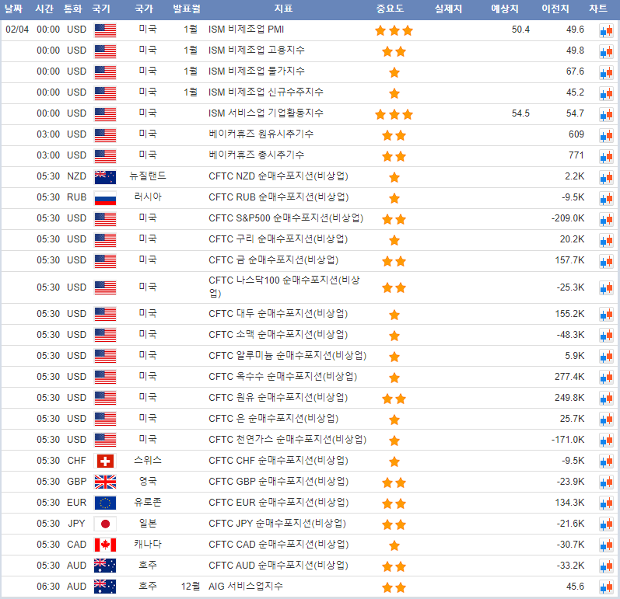620x599 pixels.
Task: Click the 지표 column header
Action: [x=283, y=9]
